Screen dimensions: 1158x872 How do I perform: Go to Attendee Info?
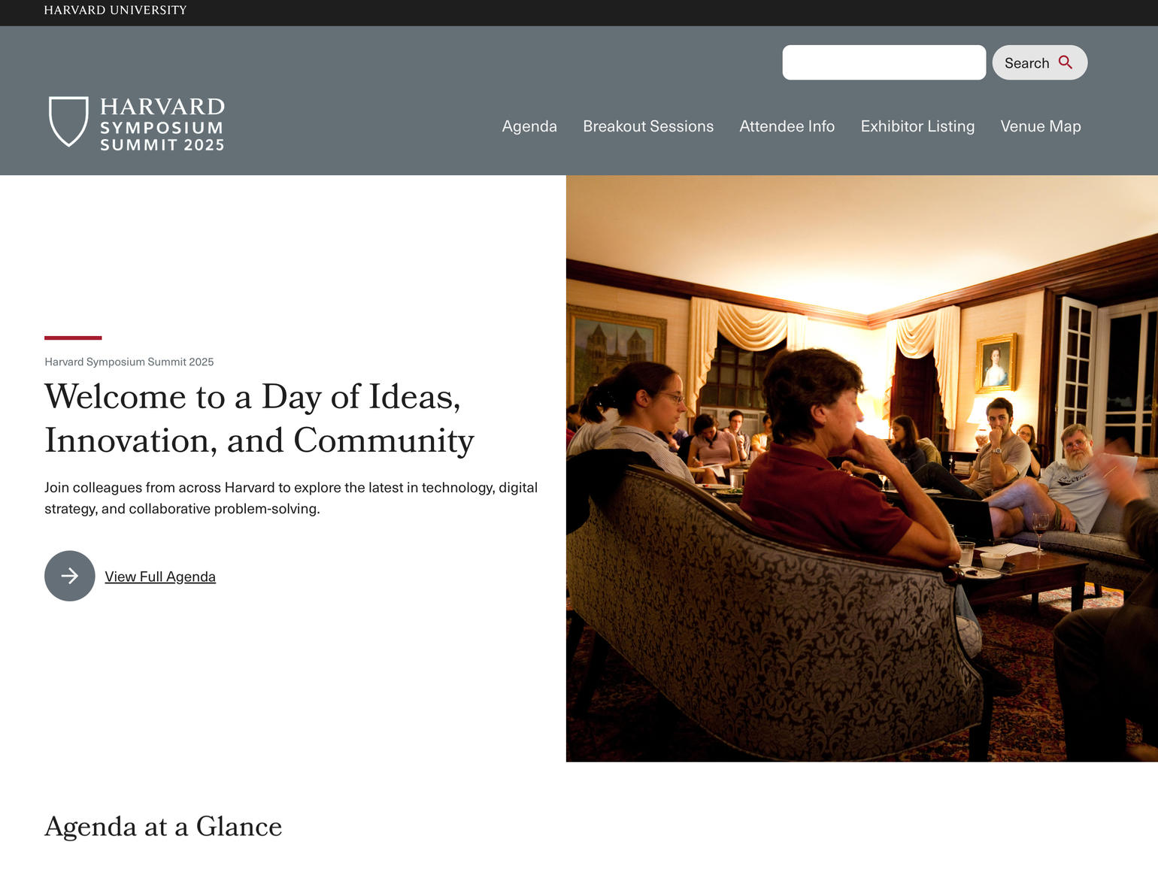(787, 126)
